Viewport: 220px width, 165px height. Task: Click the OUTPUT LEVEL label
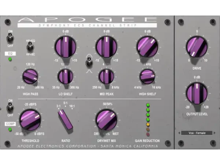tap(197, 114)
